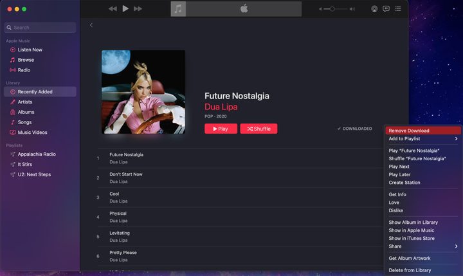The image size is (463, 276).
Task: Choose Get Album Artwork menu item
Action: [423, 258]
